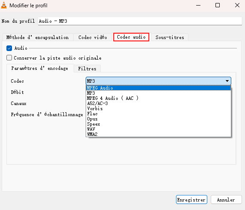Close the Modifier le profil dialog
The image size is (245, 210).
[237, 5]
